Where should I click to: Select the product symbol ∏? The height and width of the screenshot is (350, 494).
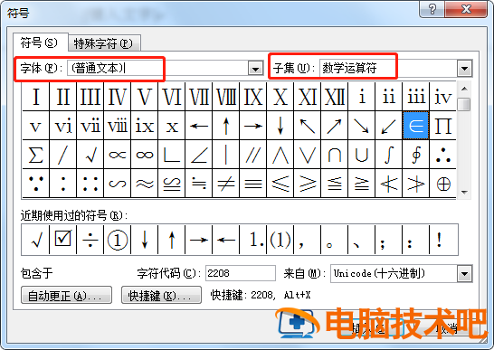tap(442, 126)
